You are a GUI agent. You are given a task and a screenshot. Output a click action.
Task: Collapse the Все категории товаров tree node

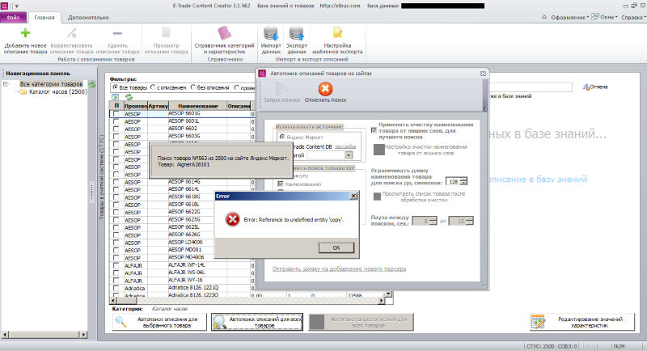[6, 84]
